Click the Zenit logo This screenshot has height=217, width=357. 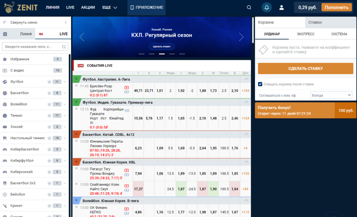click(x=21, y=8)
